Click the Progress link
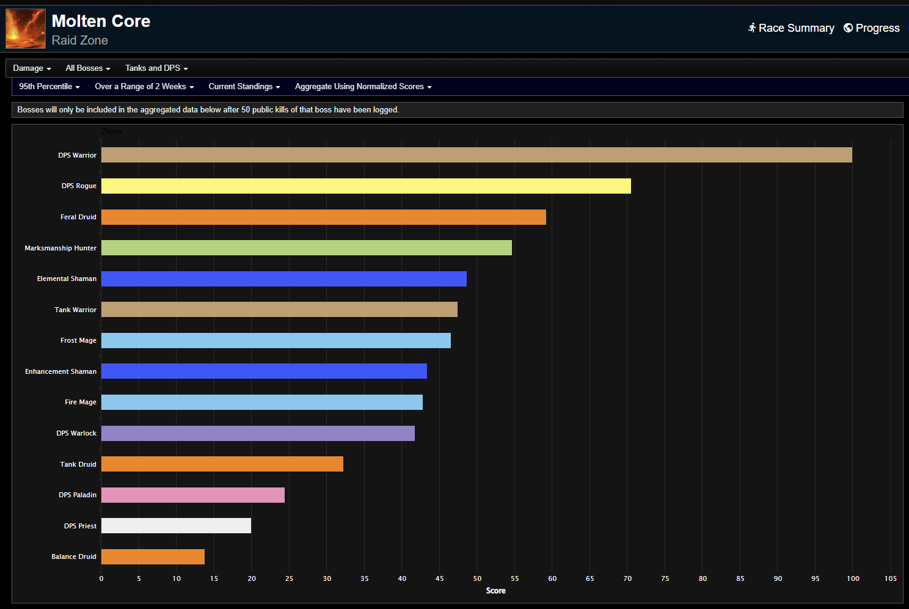Viewport: 909px width, 609px height. tap(878, 27)
